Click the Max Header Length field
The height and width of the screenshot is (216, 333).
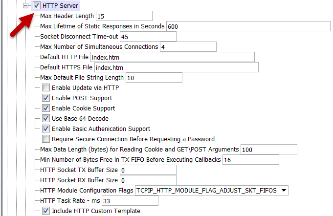click(x=124, y=16)
